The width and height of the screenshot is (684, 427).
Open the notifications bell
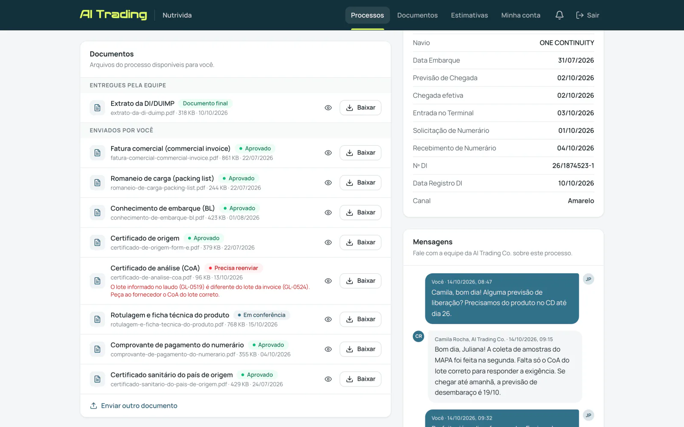(x=559, y=15)
